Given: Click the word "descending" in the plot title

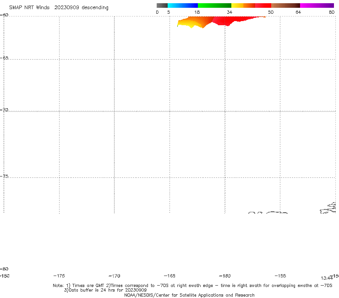Looking at the screenshot, I should click(x=95, y=8).
